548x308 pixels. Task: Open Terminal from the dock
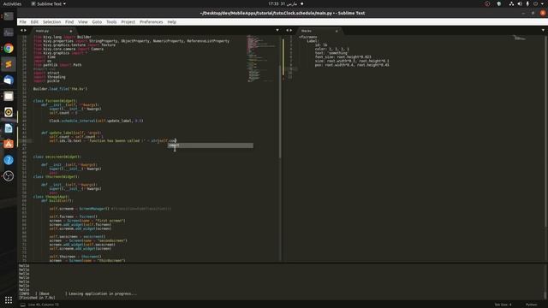9,16
